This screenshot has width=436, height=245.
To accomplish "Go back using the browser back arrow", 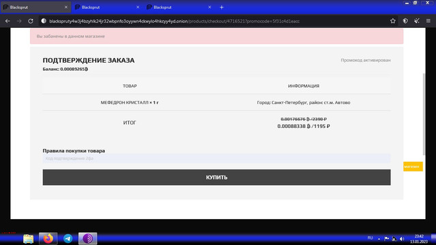I will (x=7, y=21).
